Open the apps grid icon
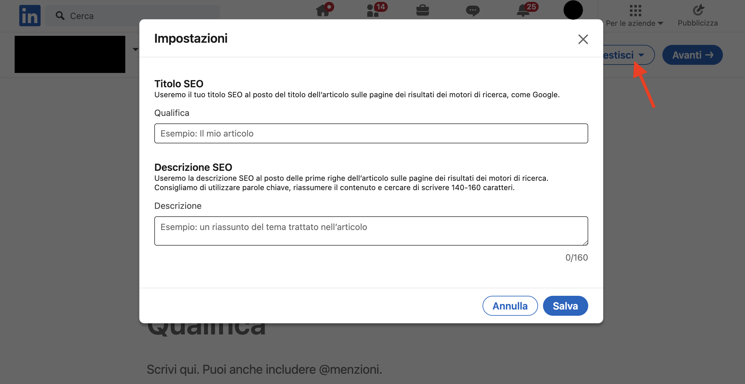 635,11
